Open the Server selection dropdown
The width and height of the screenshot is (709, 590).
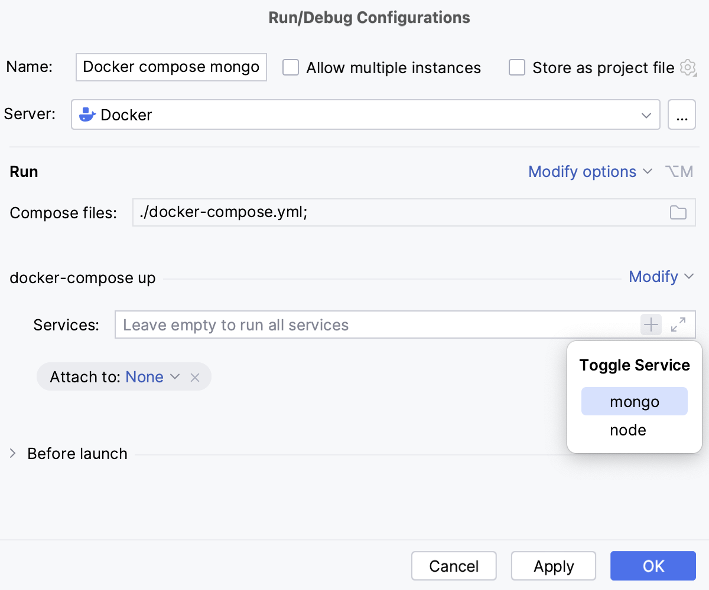click(x=646, y=114)
